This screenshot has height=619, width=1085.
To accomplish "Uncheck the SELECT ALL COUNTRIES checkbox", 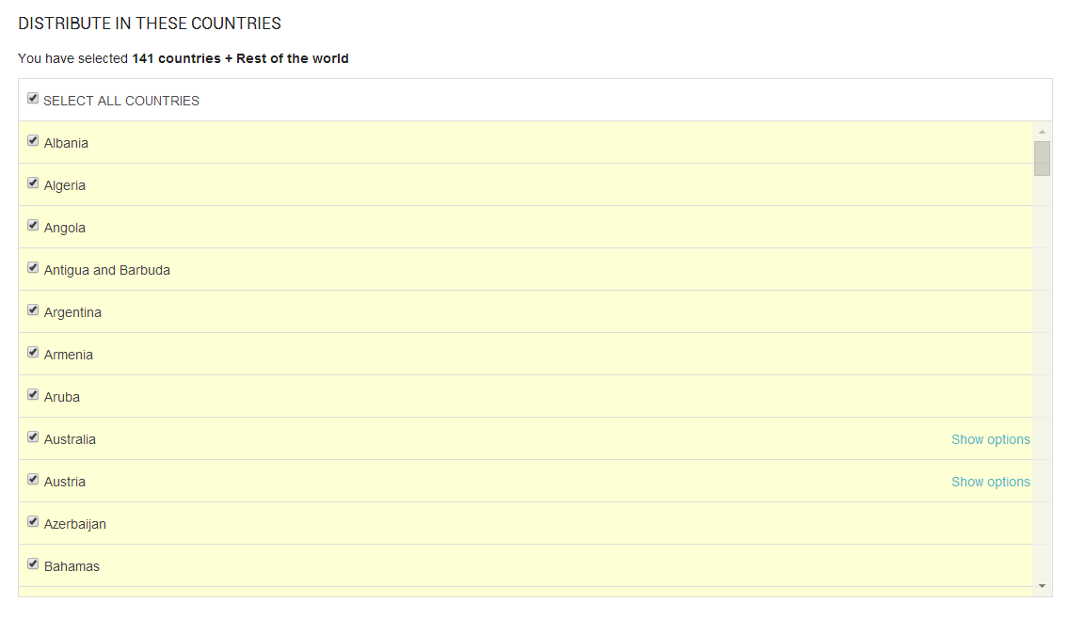I will click(33, 99).
